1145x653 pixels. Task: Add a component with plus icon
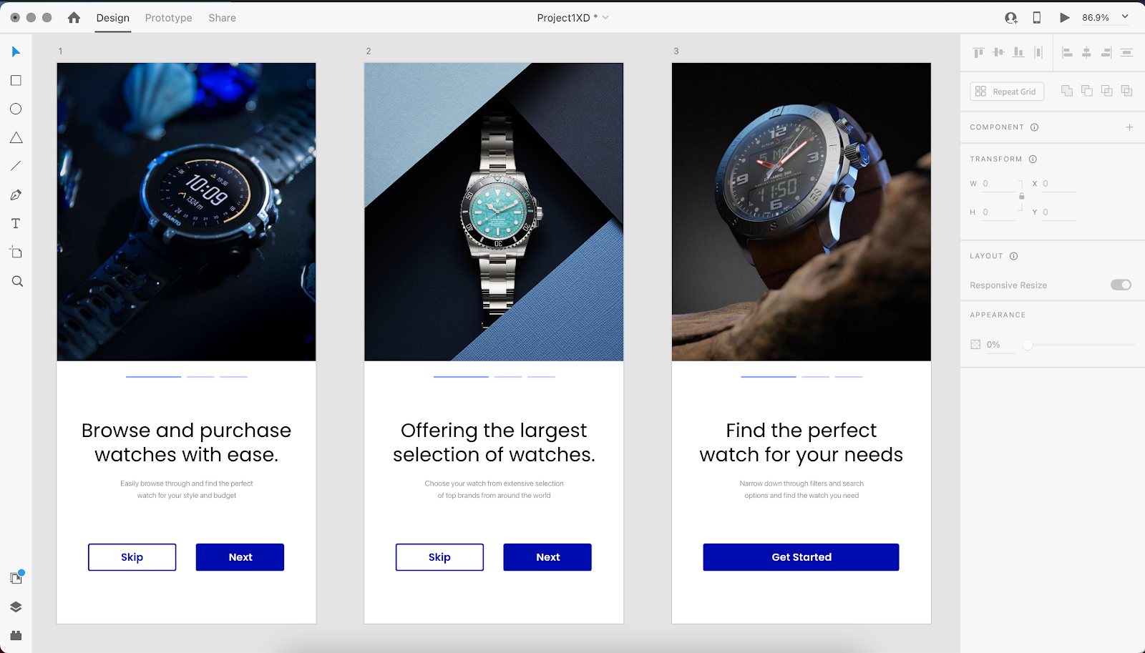click(x=1129, y=127)
